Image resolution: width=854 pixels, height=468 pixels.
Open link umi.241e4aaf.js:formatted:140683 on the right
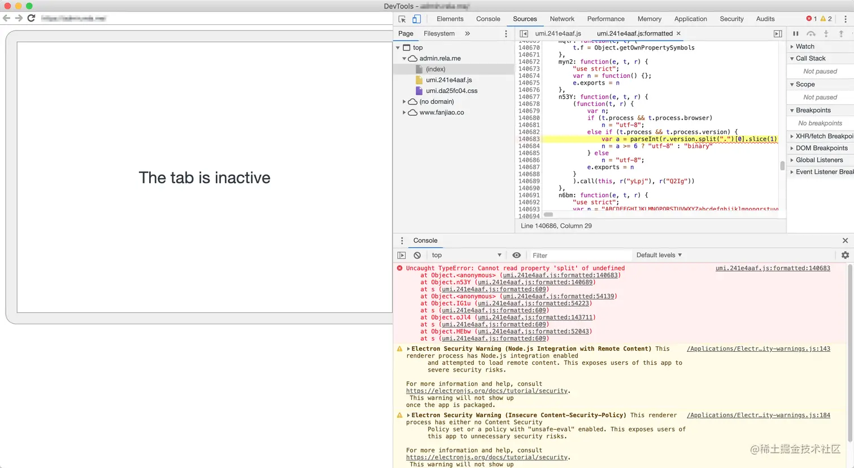[x=773, y=268]
